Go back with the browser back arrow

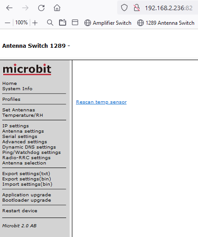[x=9, y=8]
